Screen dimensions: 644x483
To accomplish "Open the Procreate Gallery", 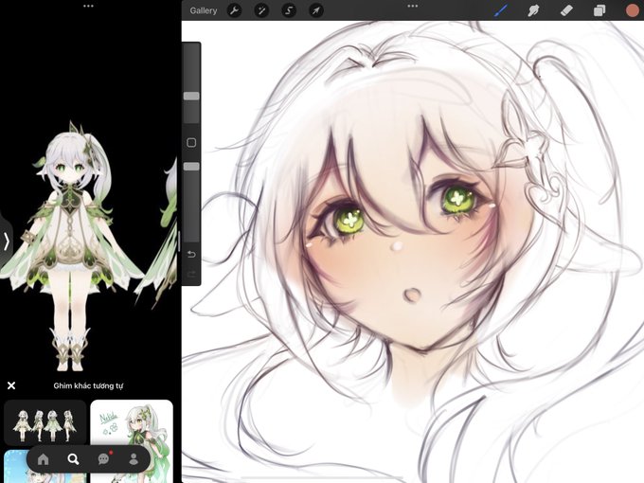I will [x=204, y=10].
